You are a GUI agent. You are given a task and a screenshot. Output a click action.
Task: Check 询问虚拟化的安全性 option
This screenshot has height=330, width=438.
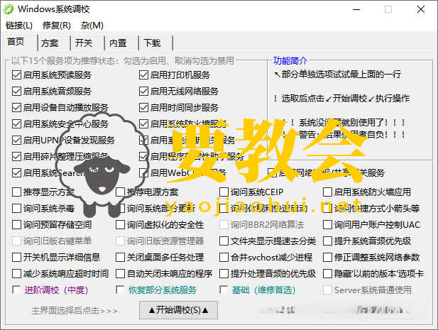(x=121, y=225)
